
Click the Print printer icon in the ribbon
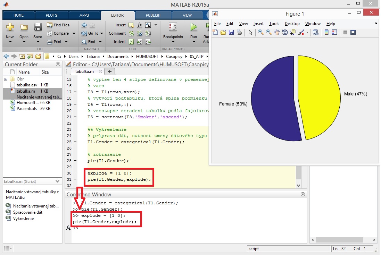[50, 42]
